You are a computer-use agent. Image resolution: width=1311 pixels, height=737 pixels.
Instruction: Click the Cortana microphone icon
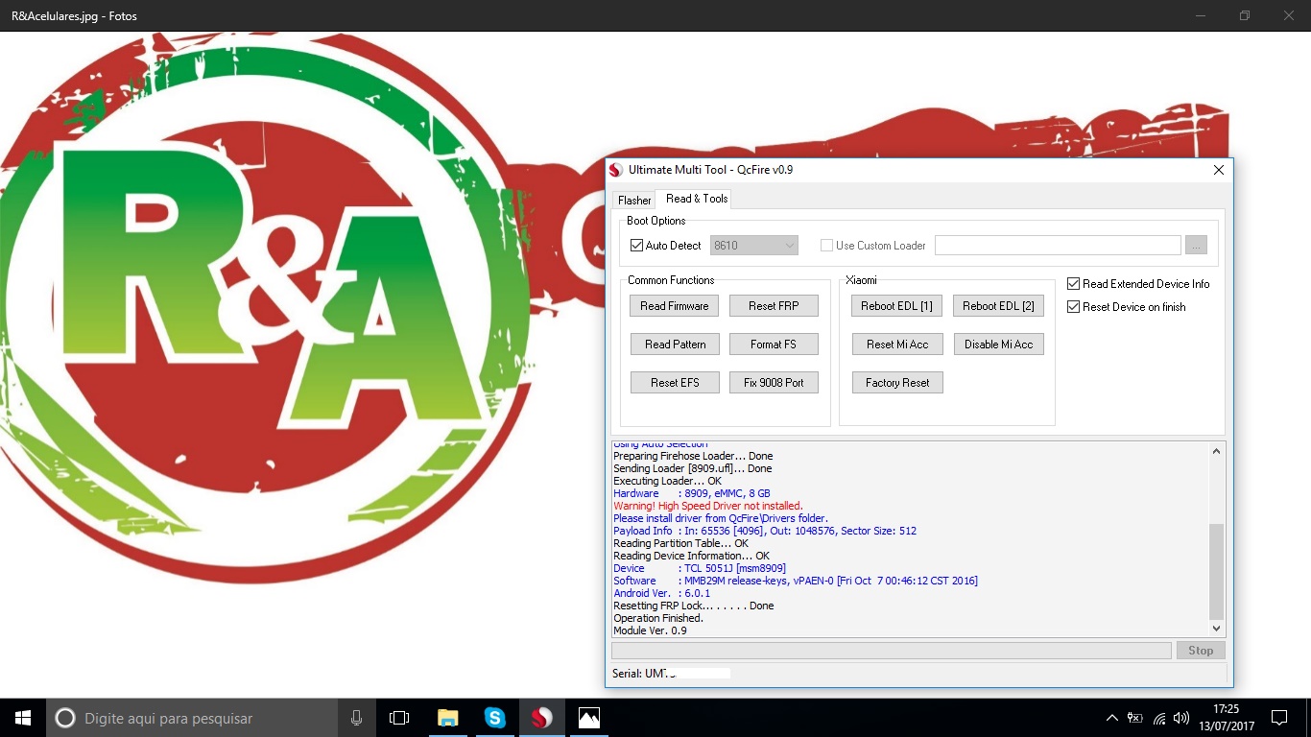(357, 718)
